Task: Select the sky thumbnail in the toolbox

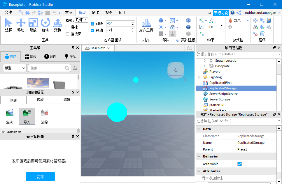Action: click(x=38, y=82)
